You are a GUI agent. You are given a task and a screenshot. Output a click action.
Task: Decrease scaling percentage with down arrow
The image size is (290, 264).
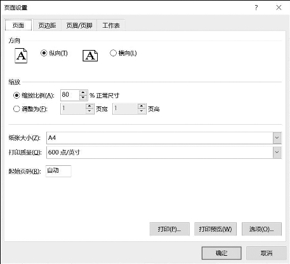click(83, 97)
